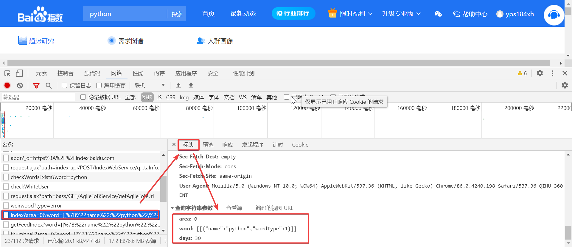This screenshot has height=247, width=572.
Task: Expand the 限时福利 dropdown menu
Action: point(370,14)
